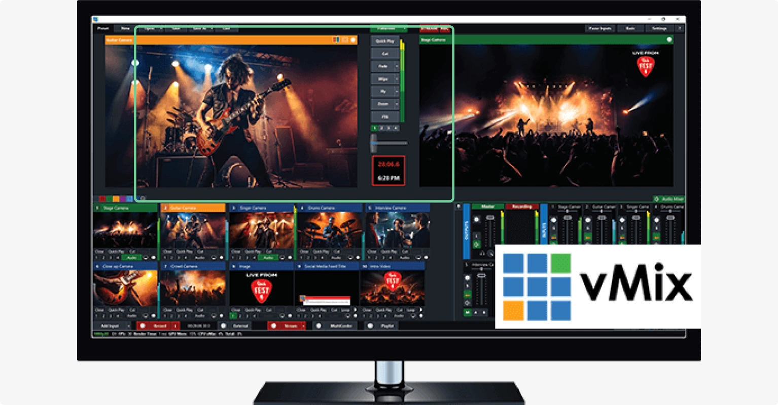Open External output settings gear
Image resolution: width=778 pixels, height=405 pixels.
(223, 326)
